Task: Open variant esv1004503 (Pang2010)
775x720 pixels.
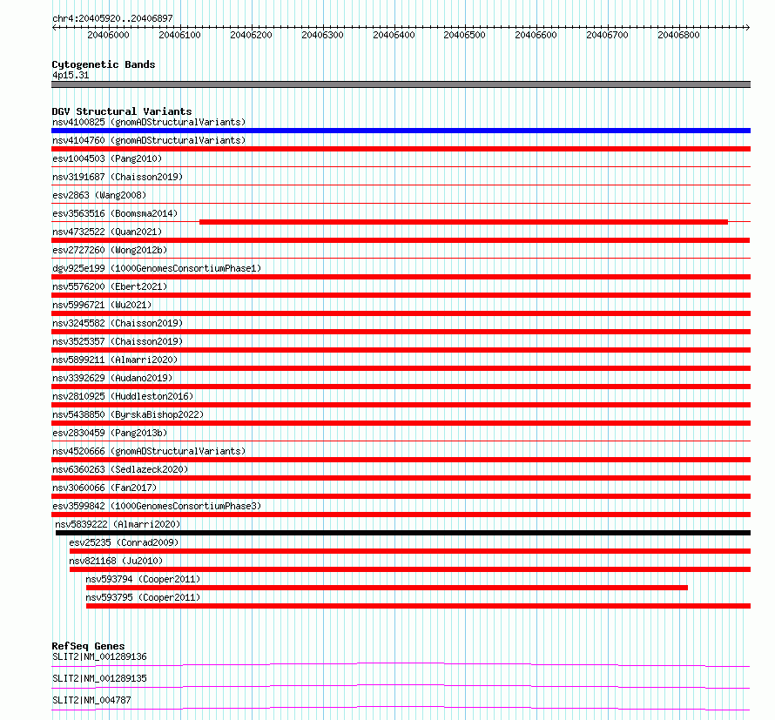Action: click(x=107, y=158)
